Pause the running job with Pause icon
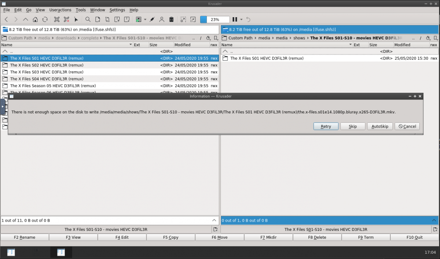The height and width of the screenshot is (259, 440). pos(235,20)
